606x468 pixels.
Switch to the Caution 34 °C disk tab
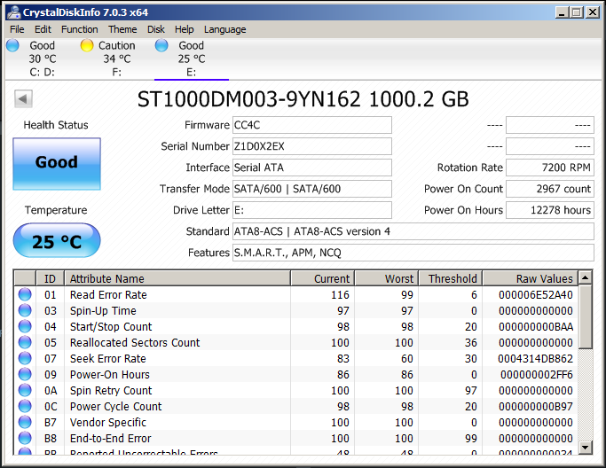pyautogui.click(x=117, y=58)
